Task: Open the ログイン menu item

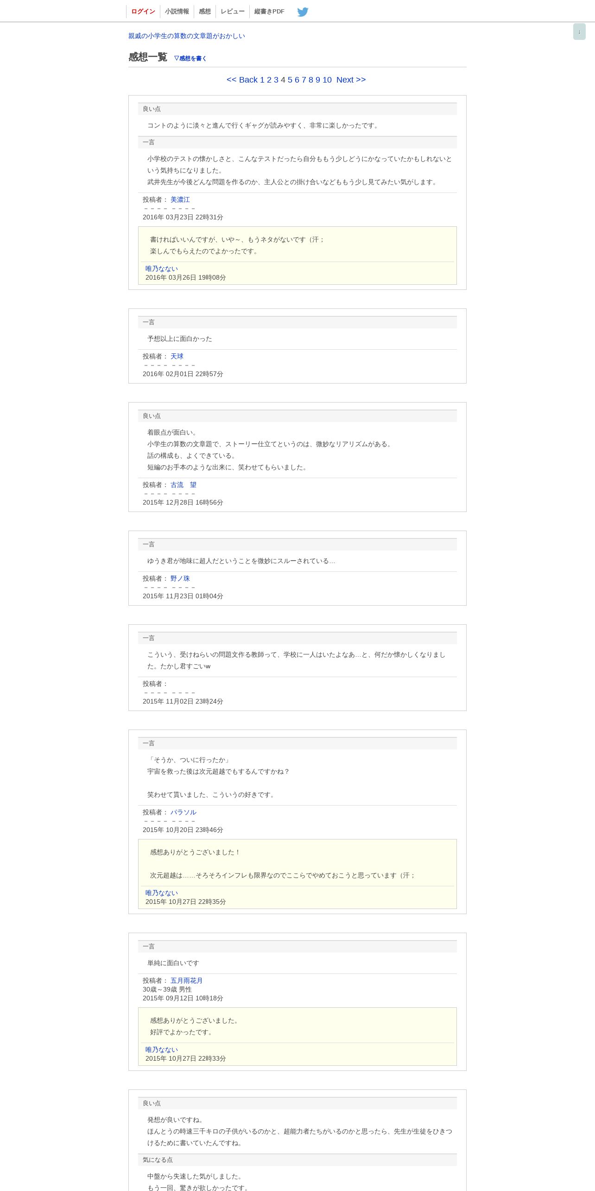Action: click(x=143, y=12)
